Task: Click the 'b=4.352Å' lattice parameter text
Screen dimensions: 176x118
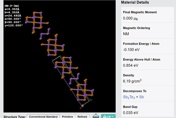Action: (x=12, y=12)
